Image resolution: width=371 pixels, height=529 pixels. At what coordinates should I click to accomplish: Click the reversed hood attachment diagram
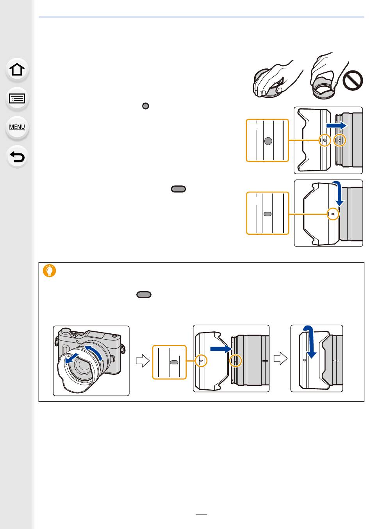231,358
